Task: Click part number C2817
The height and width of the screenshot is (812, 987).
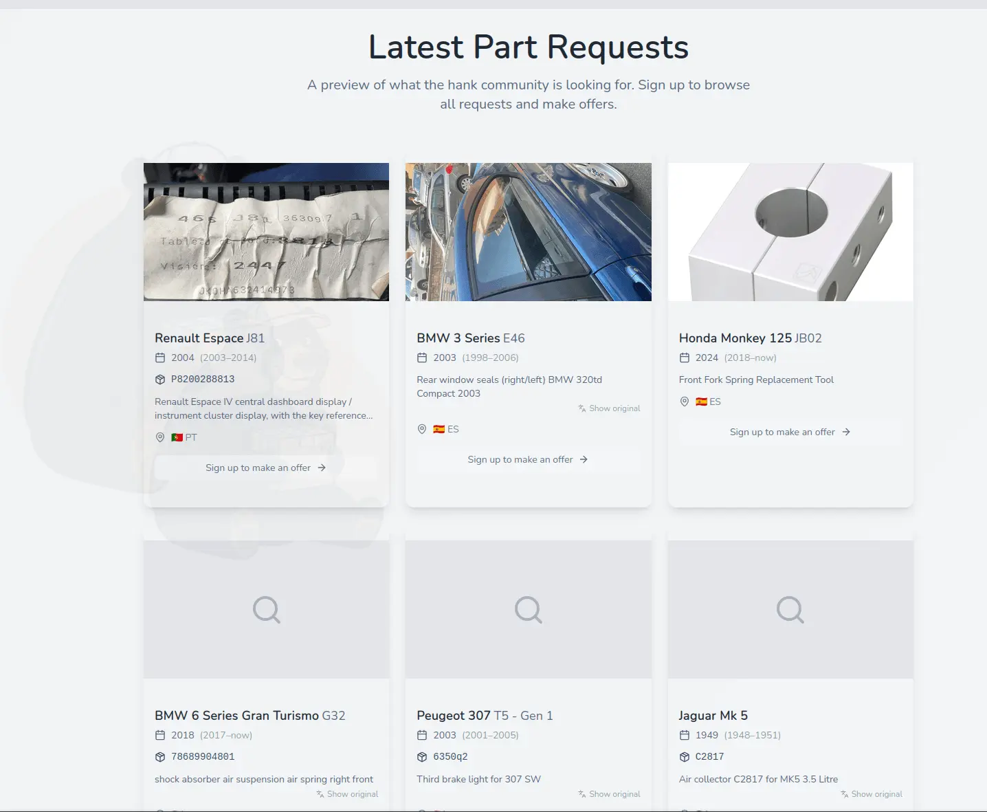Action: pyautogui.click(x=709, y=757)
